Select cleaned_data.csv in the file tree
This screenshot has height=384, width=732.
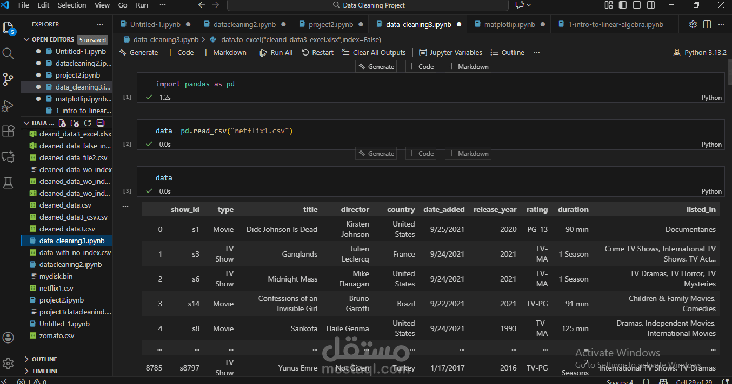click(65, 205)
